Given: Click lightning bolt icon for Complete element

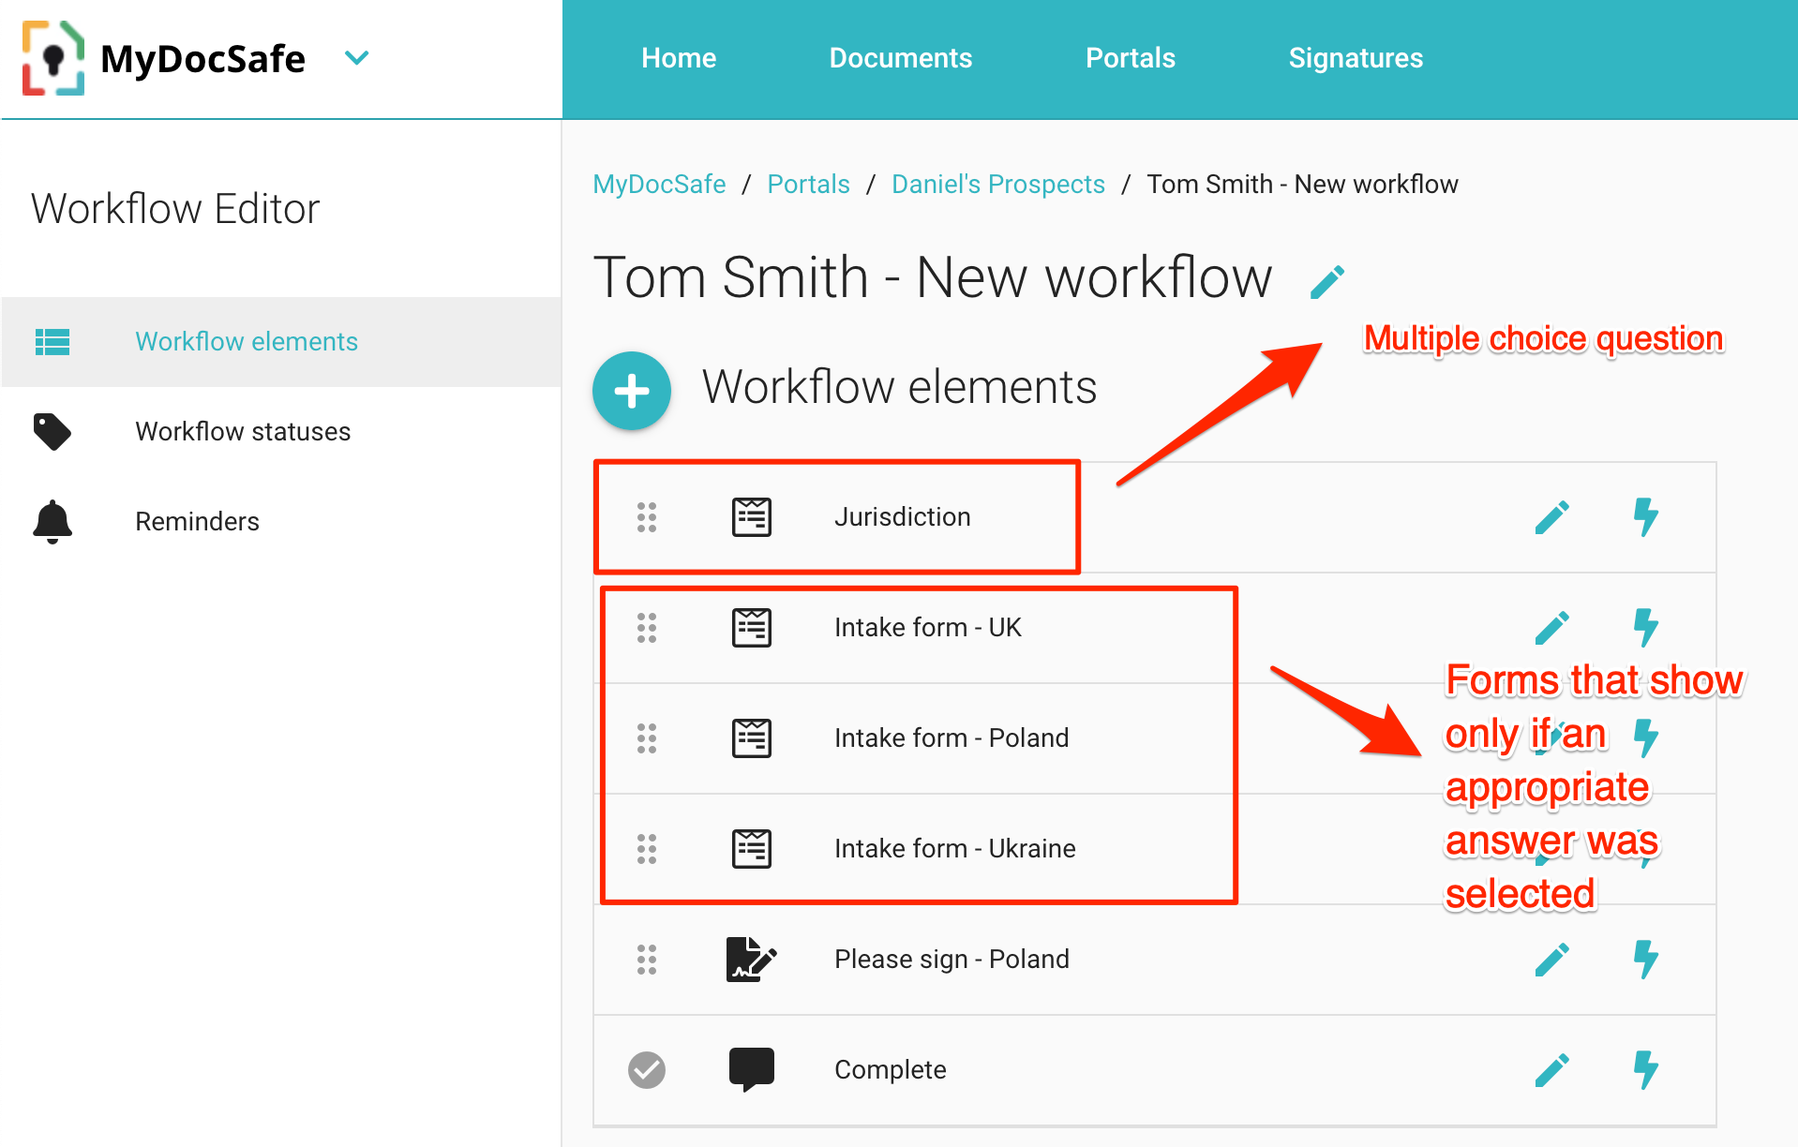Looking at the screenshot, I should click(x=1645, y=1070).
